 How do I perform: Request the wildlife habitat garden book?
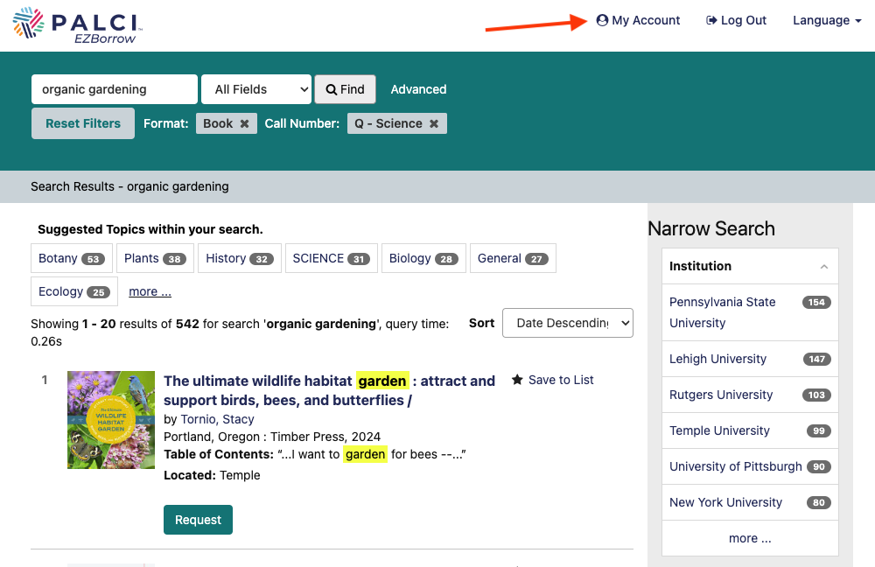[x=198, y=519]
